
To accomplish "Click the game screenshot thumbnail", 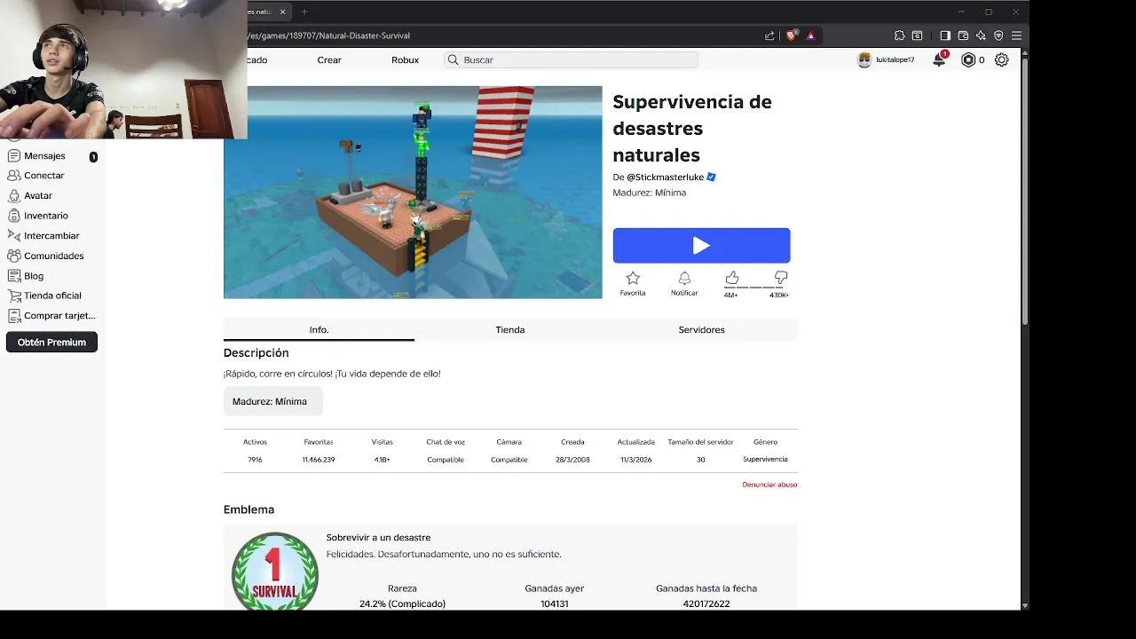I will [413, 193].
